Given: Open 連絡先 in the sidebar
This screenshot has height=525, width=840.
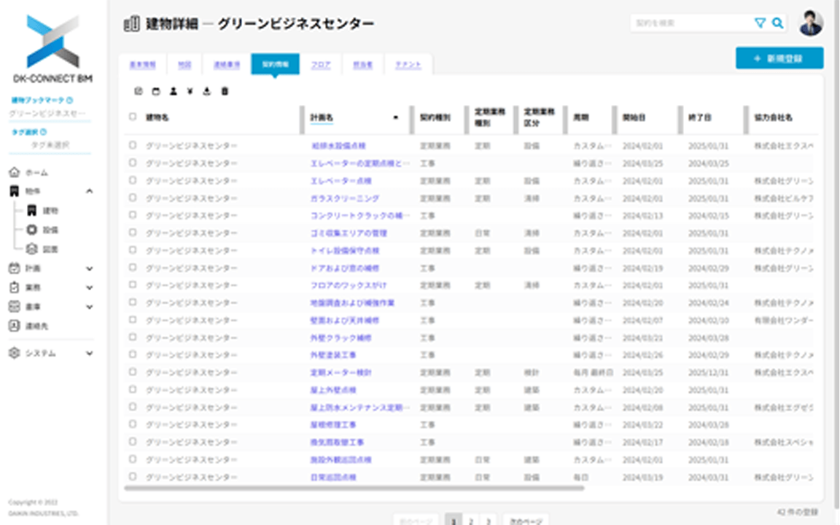Looking at the screenshot, I should click(x=29, y=326).
